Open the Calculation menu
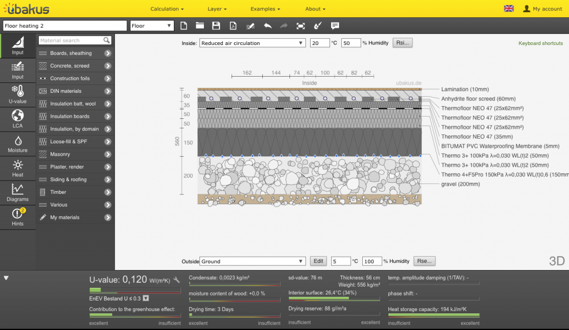The width and height of the screenshot is (569, 330). [167, 9]
